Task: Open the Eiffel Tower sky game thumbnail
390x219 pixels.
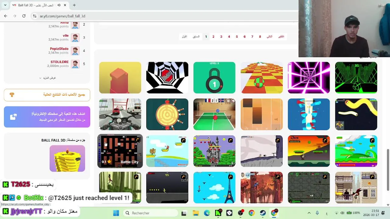Action: 214,188
